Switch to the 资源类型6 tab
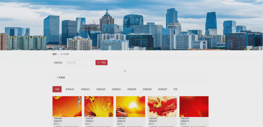Screen dimensions: 263x127 pos(147,89)
